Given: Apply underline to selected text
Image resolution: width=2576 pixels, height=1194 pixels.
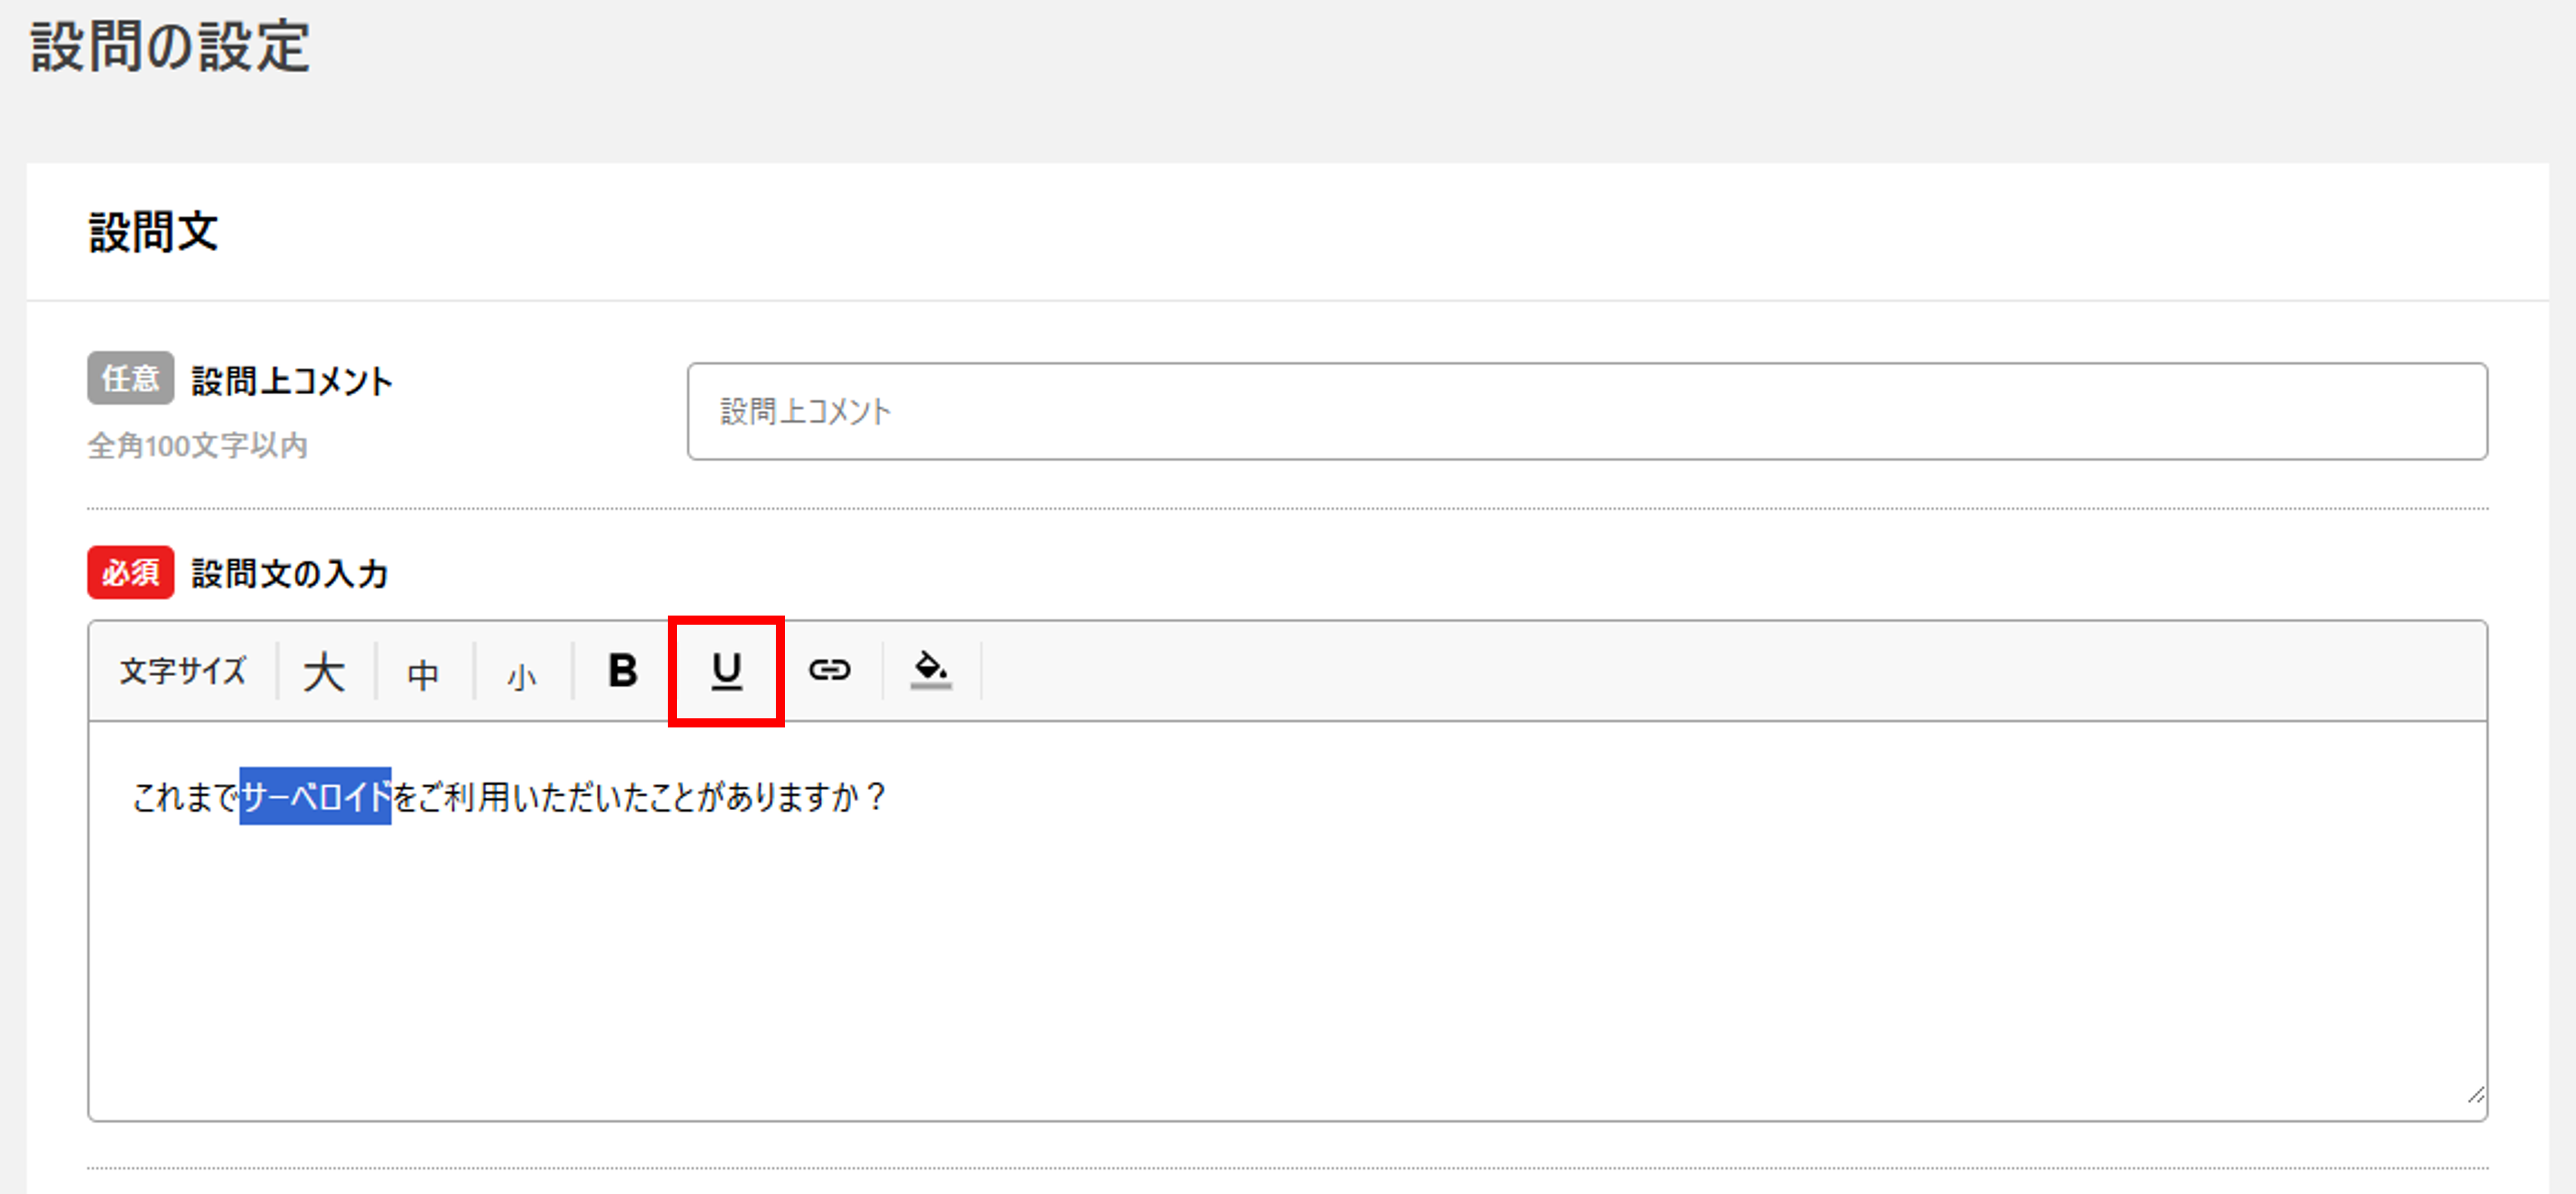Looking at the screenshot, I should click(726, 671).
